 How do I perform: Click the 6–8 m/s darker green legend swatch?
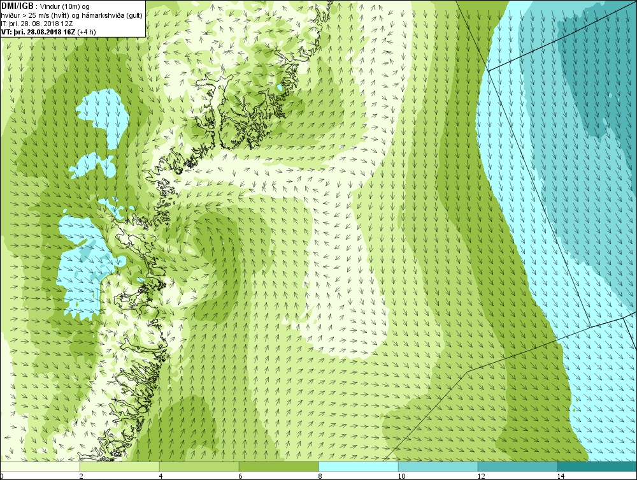point(279,466)
